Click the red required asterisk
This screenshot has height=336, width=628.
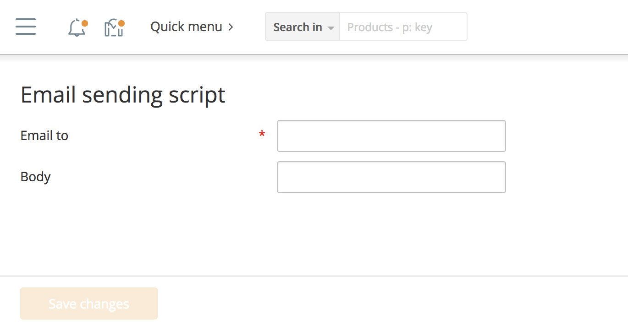[262, 134]
